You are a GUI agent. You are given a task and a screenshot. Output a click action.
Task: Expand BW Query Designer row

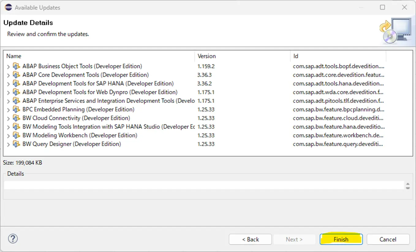coord(8,144)
